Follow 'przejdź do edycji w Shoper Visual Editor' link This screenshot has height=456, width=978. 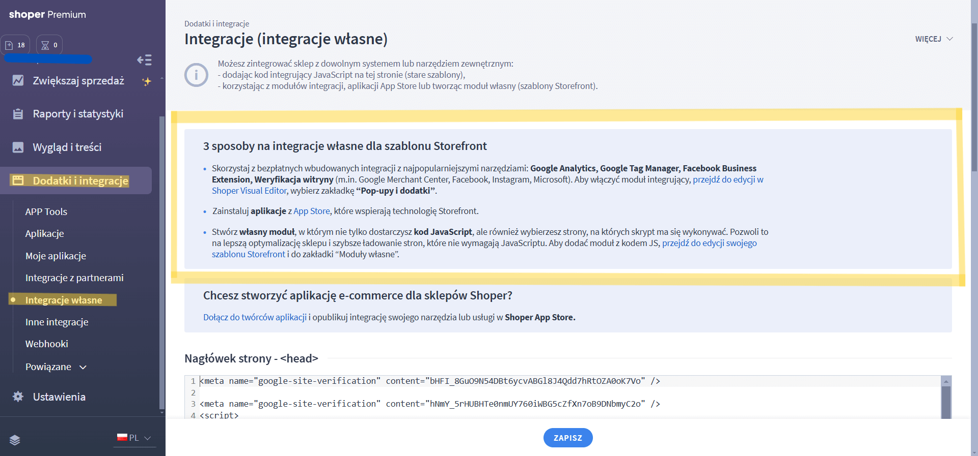(728, 179)
